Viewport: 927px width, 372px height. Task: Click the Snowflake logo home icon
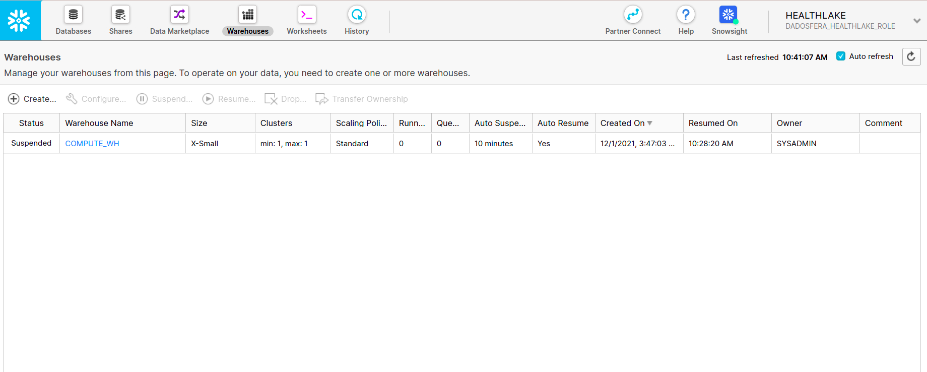pos(19,20)
